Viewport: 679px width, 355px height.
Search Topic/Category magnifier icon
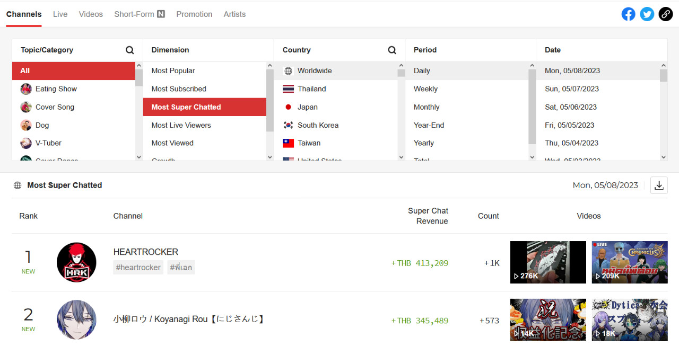click(130, 50)
